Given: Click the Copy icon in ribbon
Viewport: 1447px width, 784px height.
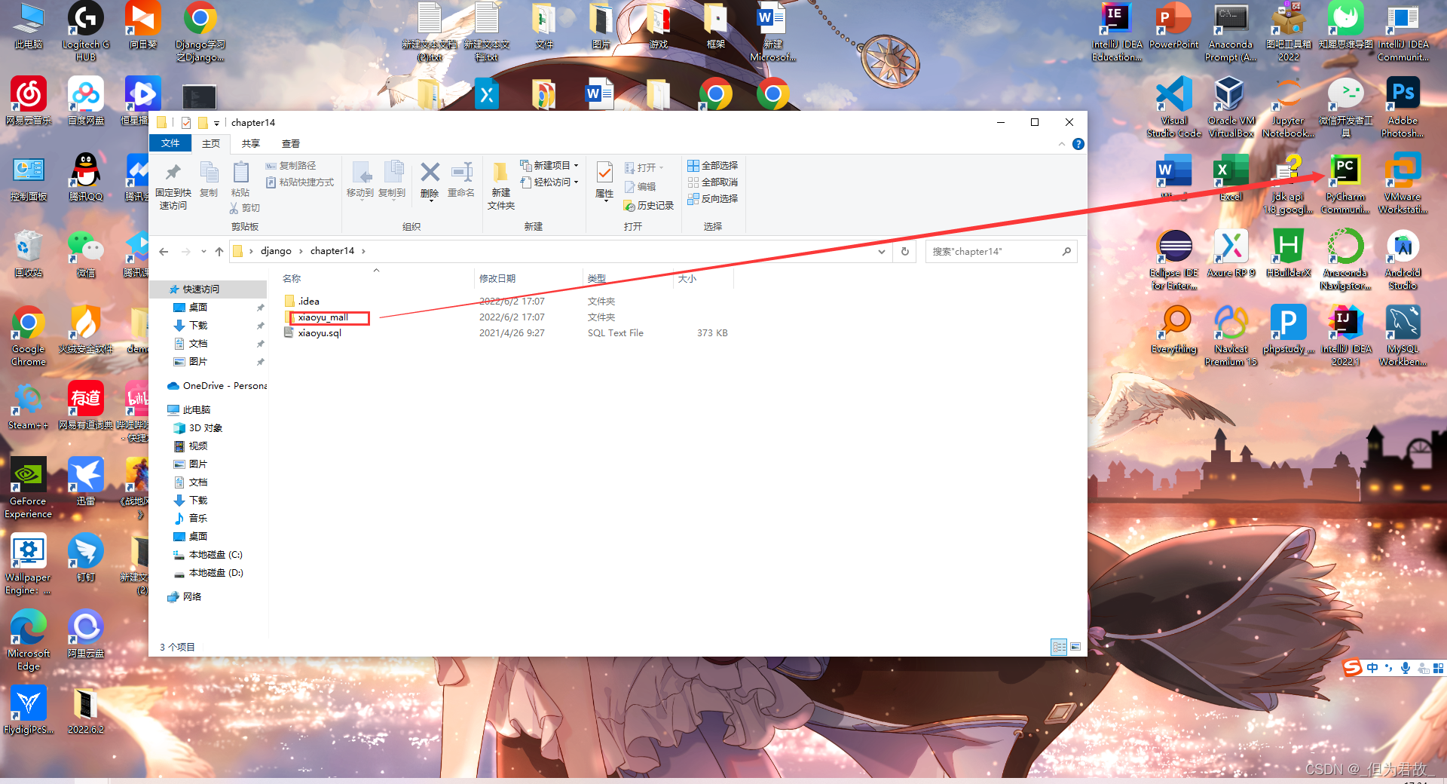Looking at the screenshot, I should (209, 173).
